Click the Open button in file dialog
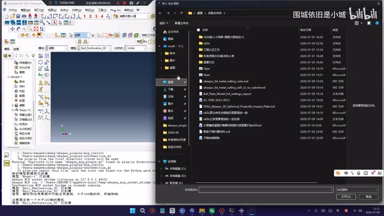This screenshot has width=384, height=216. pos(346,197)
